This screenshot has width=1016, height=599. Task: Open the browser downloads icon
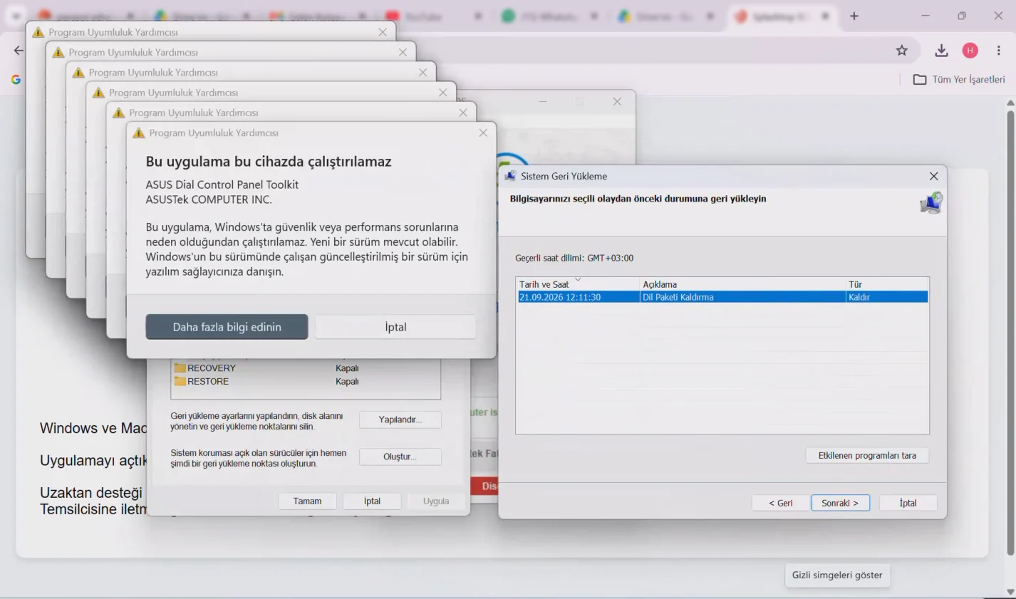[x=941, y=51]
